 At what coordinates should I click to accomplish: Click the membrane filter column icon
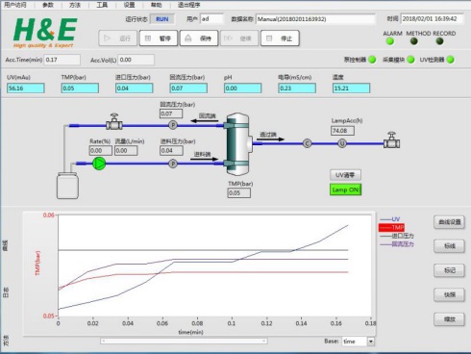pos(238,144)
